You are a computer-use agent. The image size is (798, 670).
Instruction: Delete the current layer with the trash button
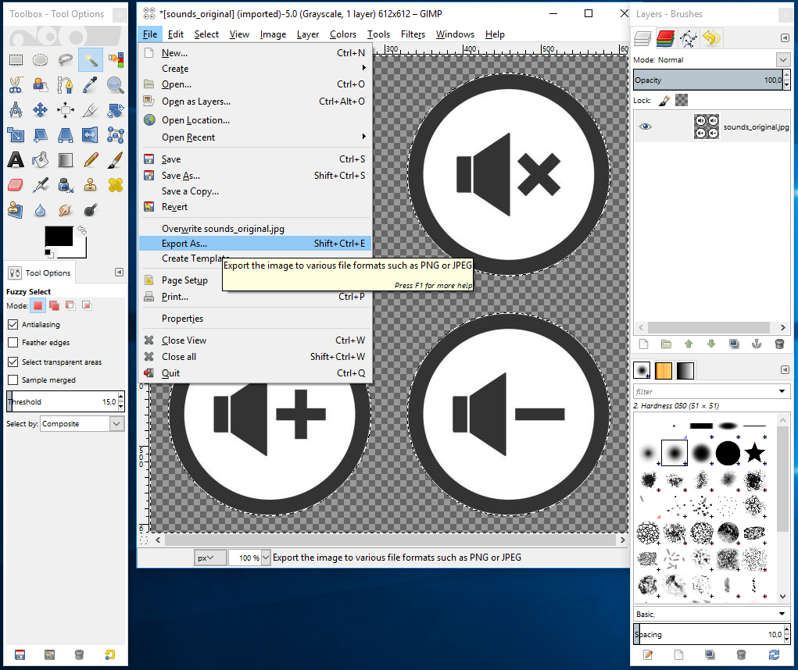[779, 344]
